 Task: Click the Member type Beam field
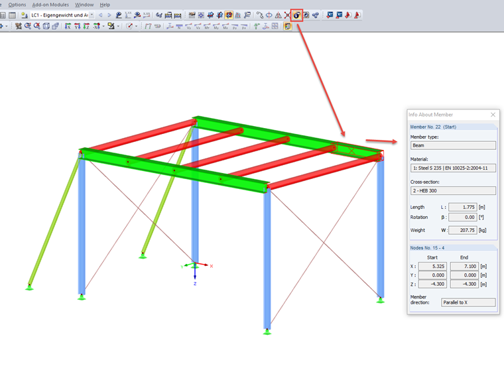click(x=453, y=145)
